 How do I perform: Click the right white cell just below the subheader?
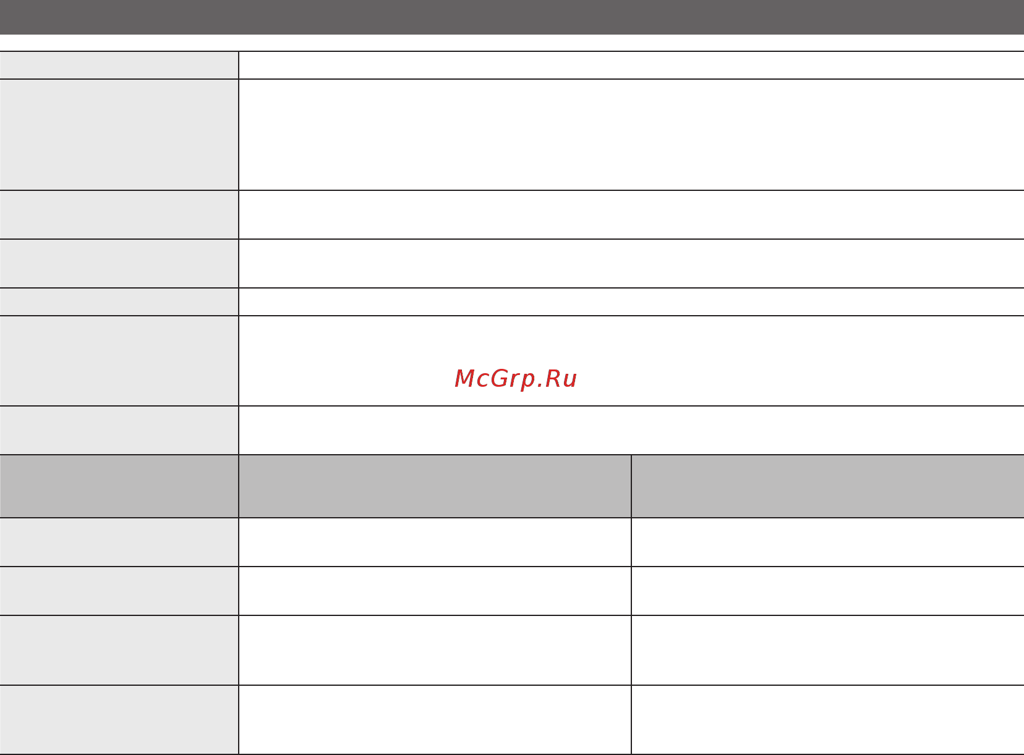(x=828, y=542)
